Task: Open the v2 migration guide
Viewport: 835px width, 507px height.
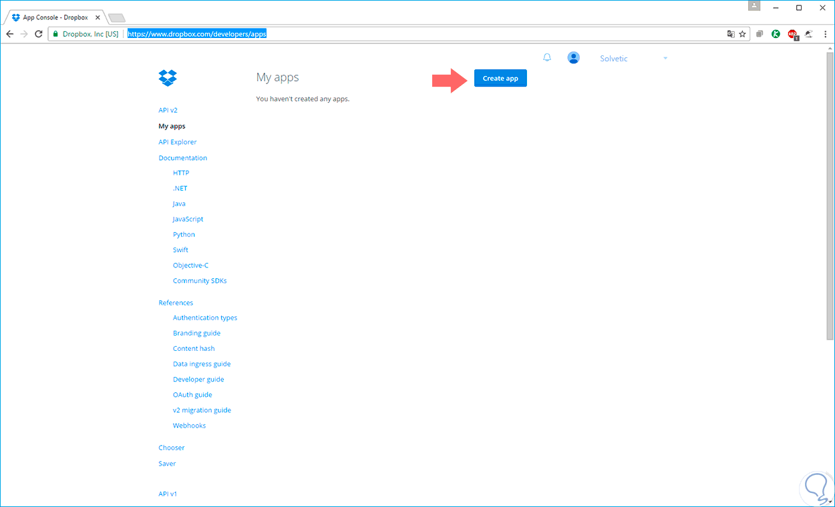Action: (202, 410)
